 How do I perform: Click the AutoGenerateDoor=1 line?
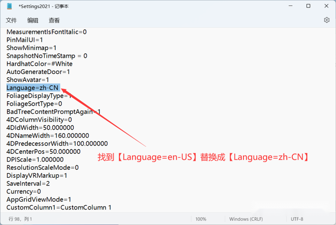coord(38,72)
